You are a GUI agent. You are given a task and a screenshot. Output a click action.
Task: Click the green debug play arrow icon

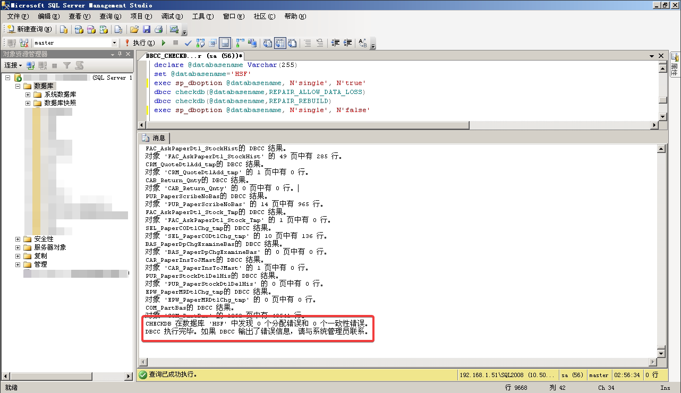point(164,42)
